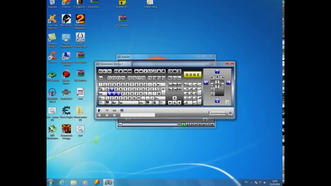331x186 pixels.
Task: Select the space bar key
Action: (129, 103)
